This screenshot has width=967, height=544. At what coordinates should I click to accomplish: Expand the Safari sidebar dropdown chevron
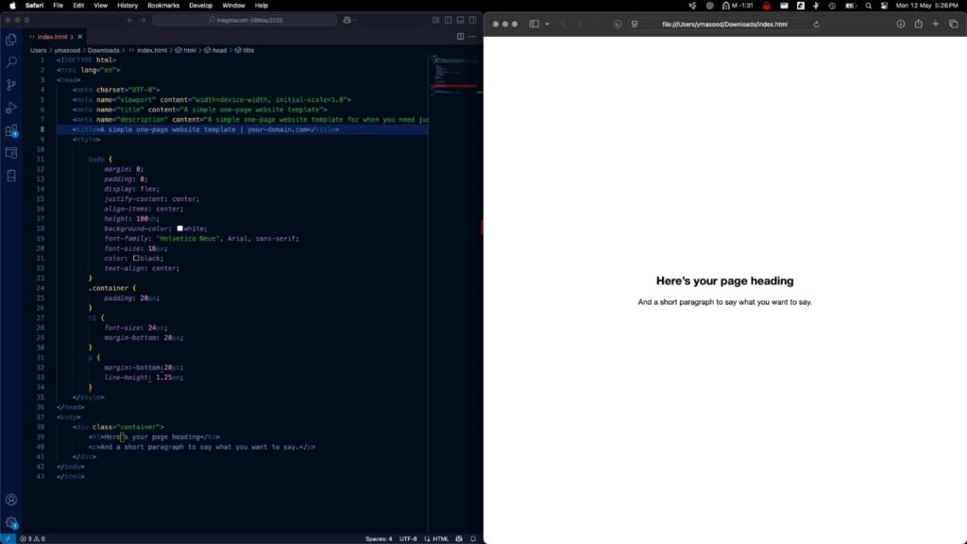[547, 24]
